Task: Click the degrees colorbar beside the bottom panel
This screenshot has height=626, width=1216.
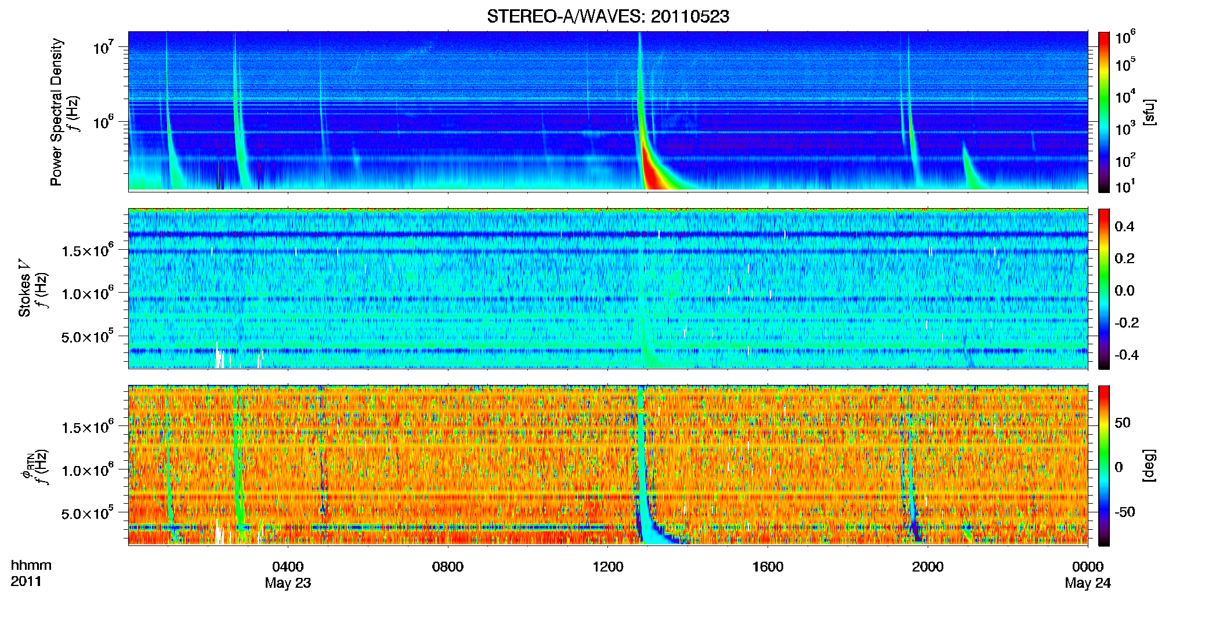Action: pos(1104,465)
